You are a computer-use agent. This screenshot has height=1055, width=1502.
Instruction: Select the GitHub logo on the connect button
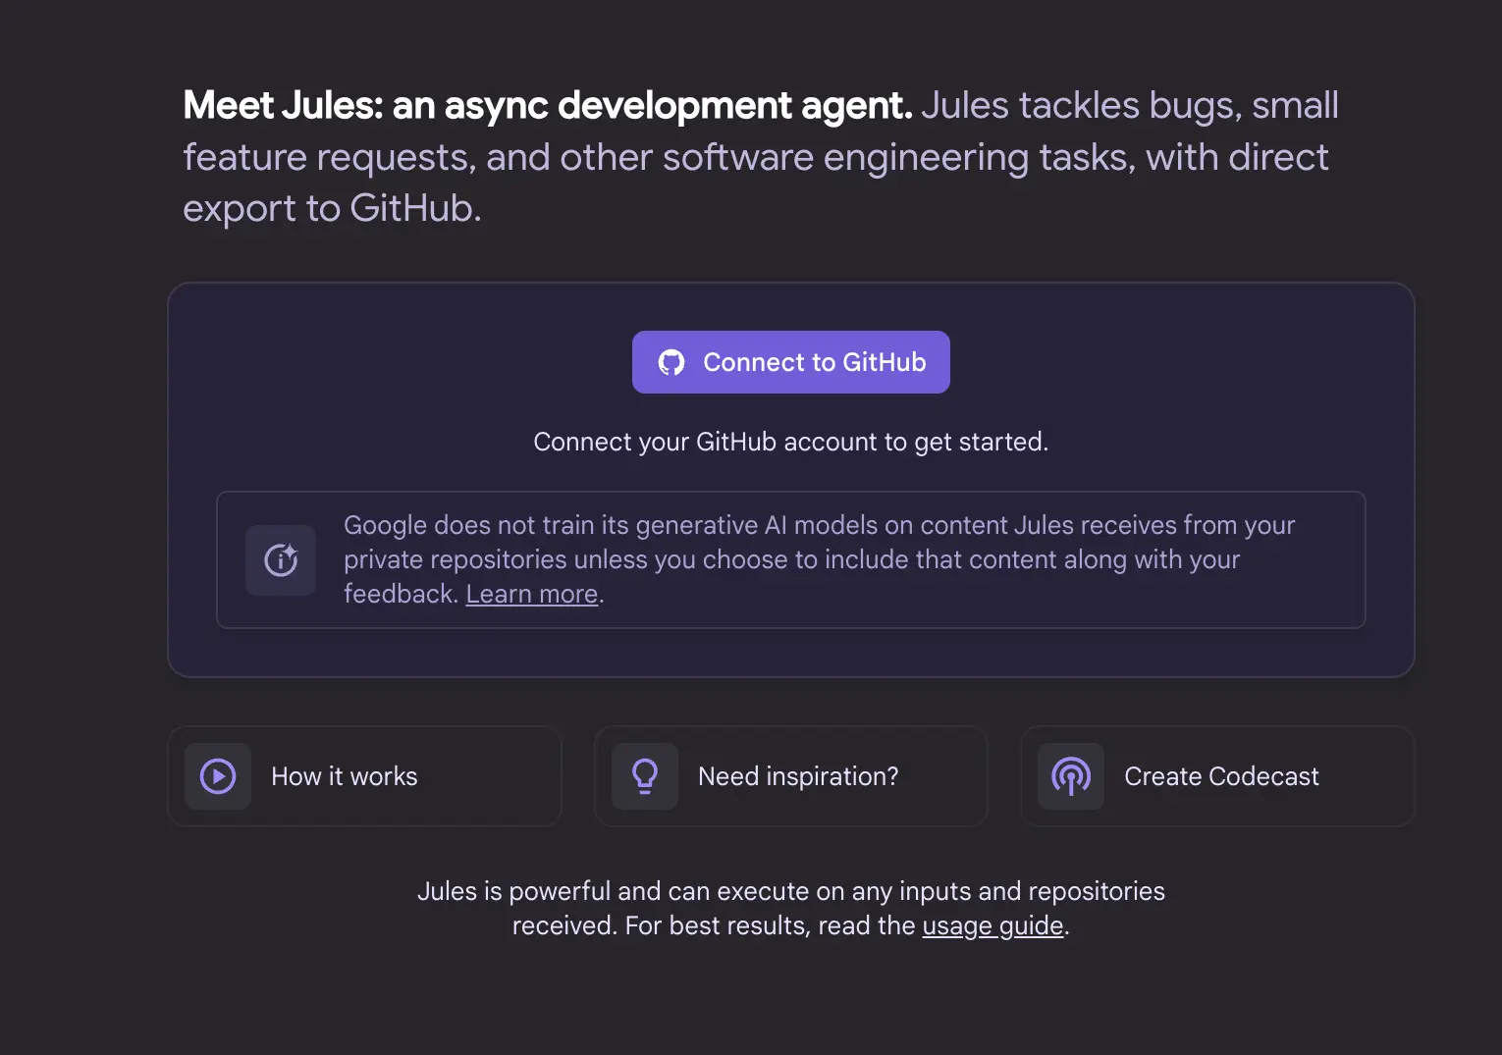click(671, 362)
